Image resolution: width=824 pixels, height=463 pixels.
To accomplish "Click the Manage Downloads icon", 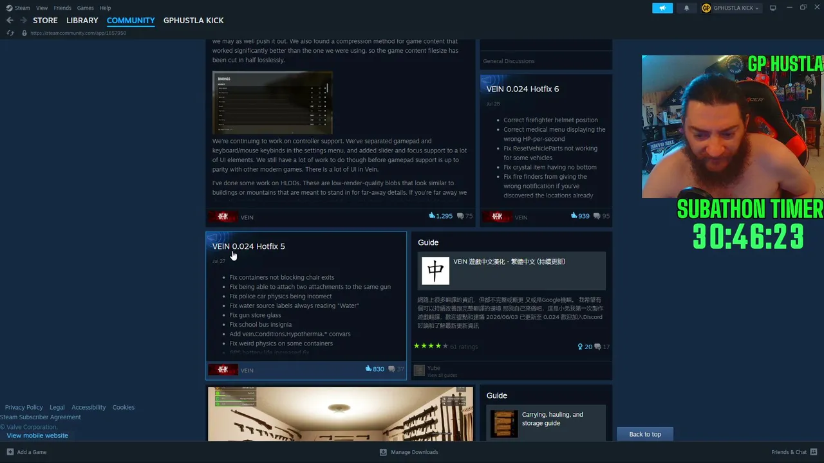I will (x=383, y=452).
